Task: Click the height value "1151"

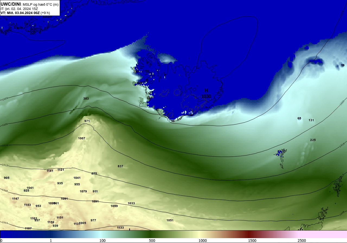Action: 60,218
